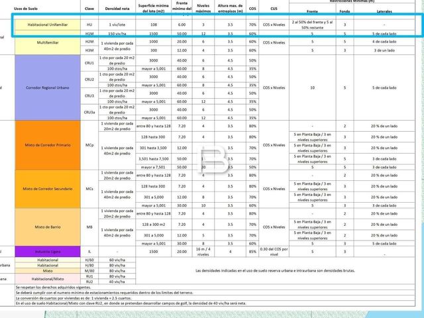Click the "108" lot surface cell
The image size is (424, 318).
point(153,25)
